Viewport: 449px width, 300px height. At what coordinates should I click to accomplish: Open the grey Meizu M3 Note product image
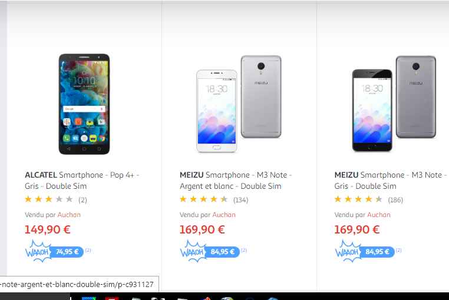pos(394,104)
